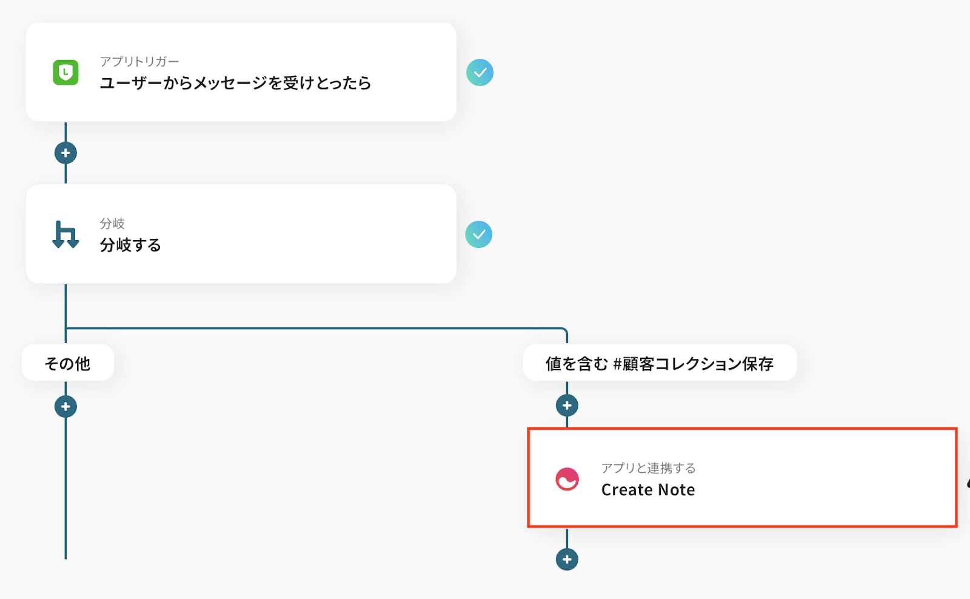Click the アプリトリガー caption text

pos(139,61)
